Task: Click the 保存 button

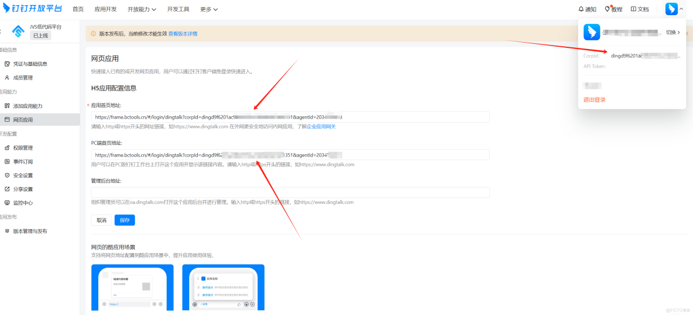Action: 125,220
